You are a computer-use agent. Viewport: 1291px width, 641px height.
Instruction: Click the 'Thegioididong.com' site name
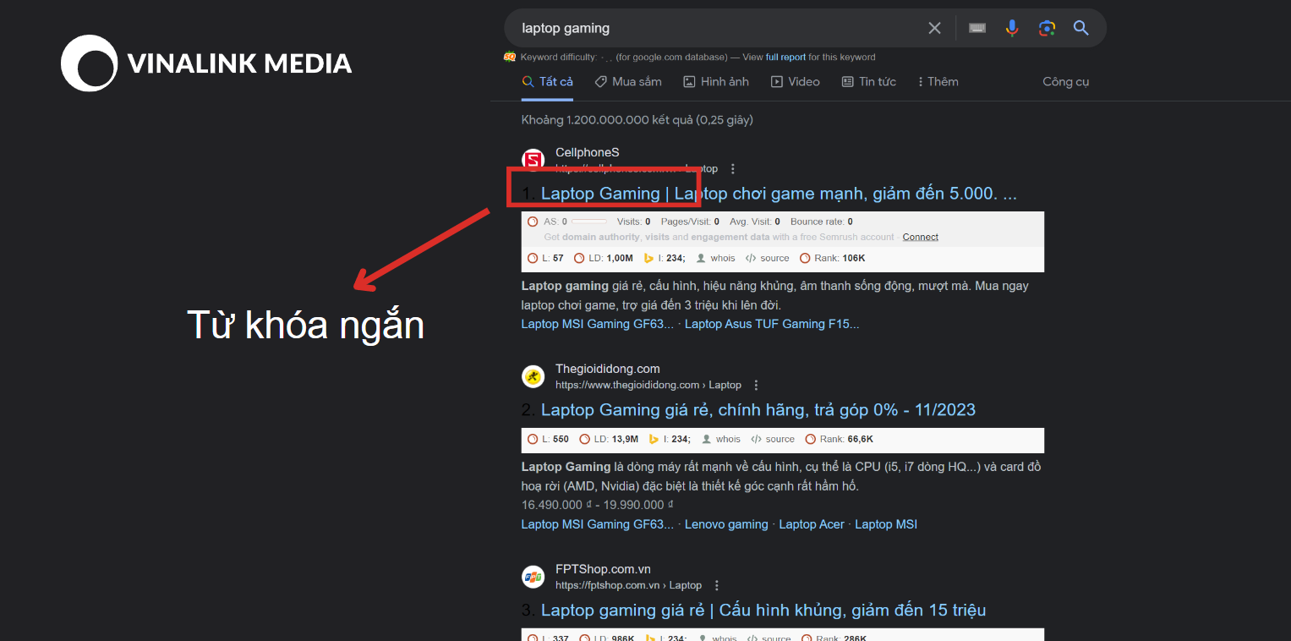pos(608,369)
